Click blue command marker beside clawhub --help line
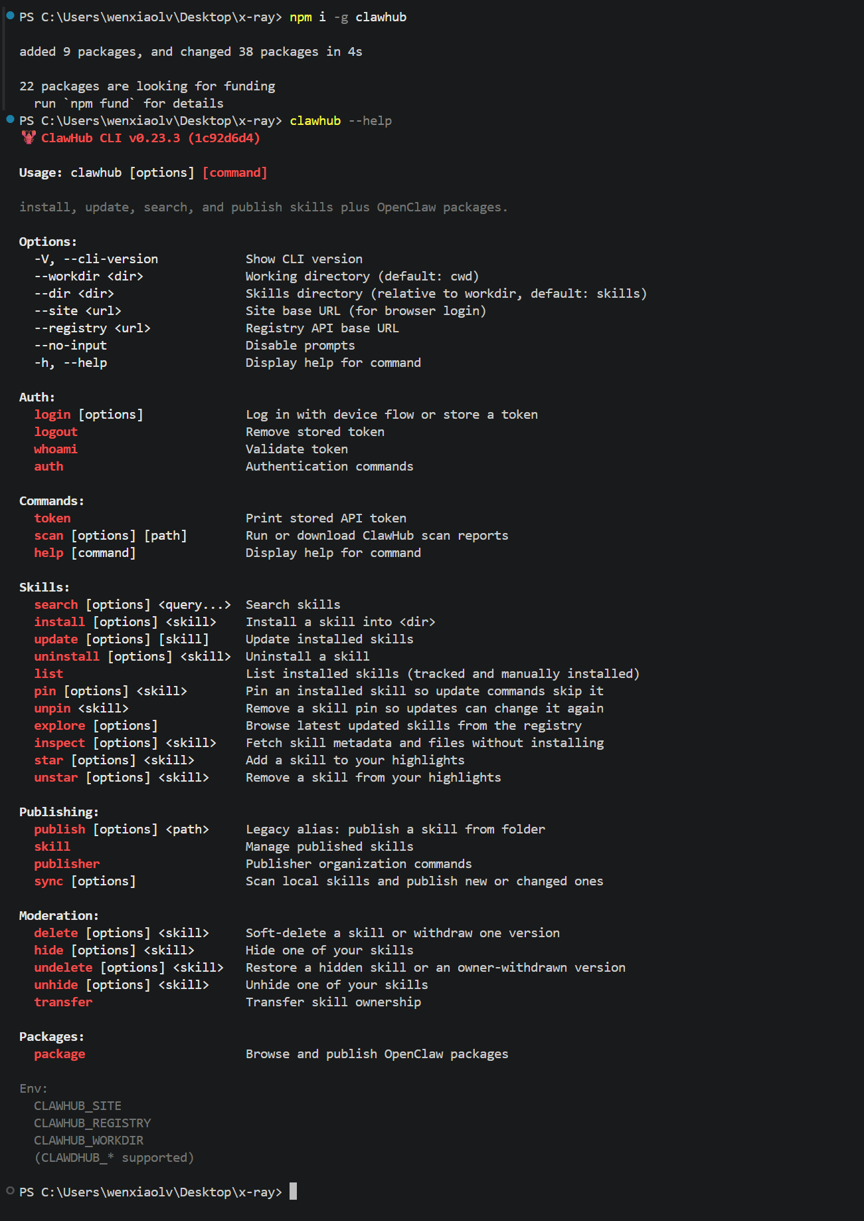864x1221 pixels. (10, 119)
